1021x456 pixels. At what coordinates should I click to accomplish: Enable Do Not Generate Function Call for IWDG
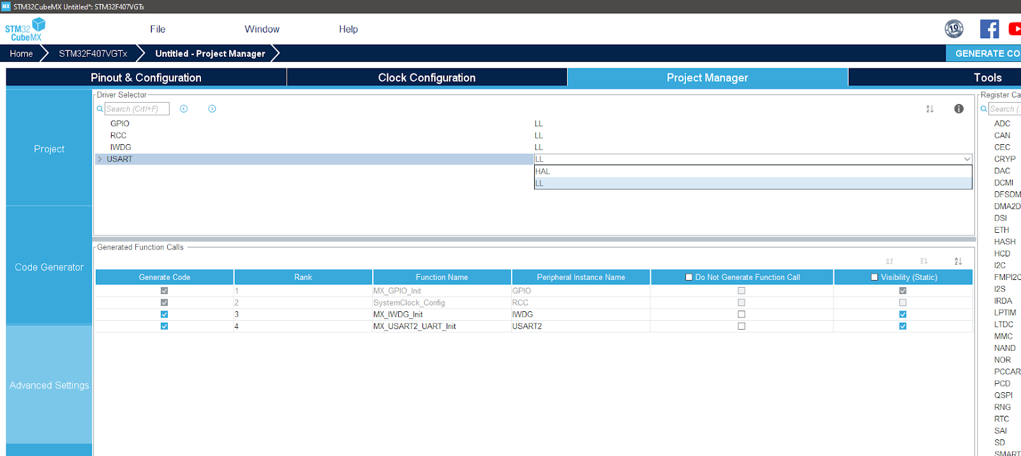coord(742,314)
